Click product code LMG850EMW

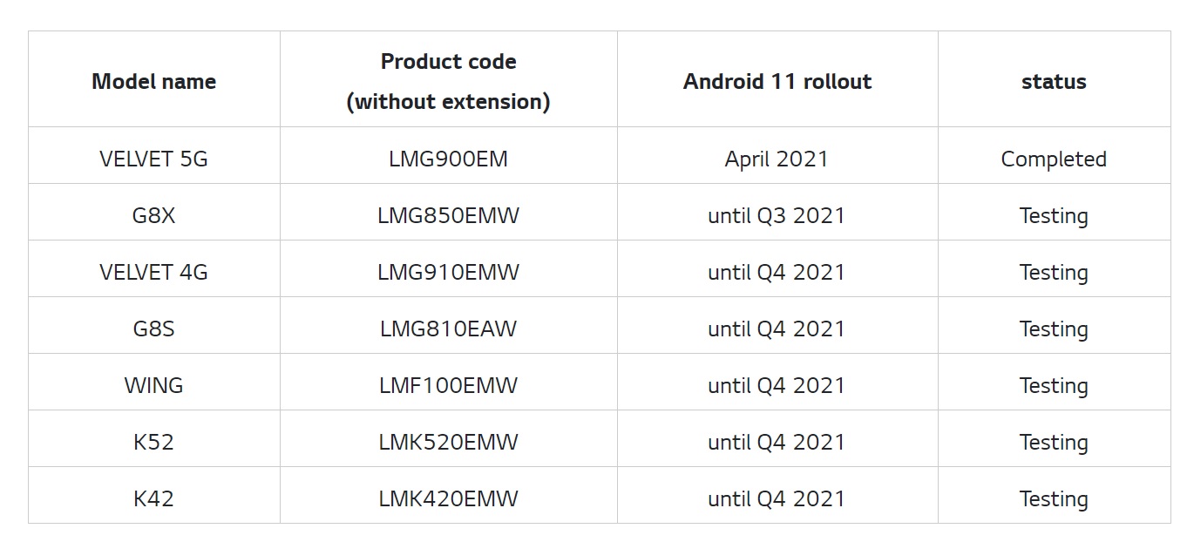point(448,216)
